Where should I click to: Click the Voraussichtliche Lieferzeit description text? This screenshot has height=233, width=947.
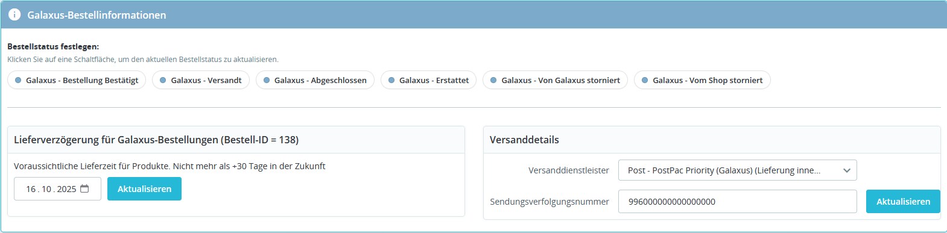pos(169,166)
